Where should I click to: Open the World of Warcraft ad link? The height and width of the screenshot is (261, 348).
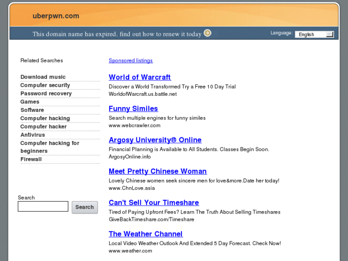pos(140,77)
